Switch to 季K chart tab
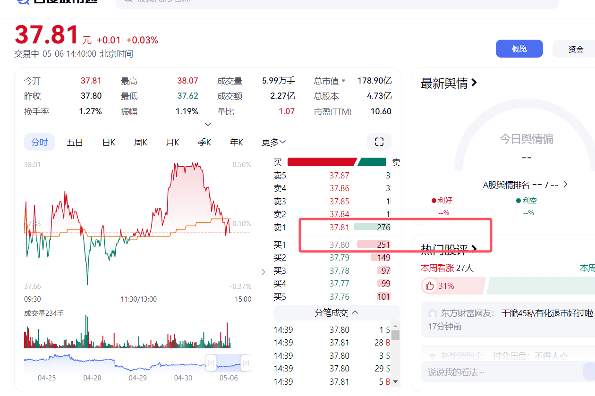Screen dimensions: 595x396 [204, 142]
